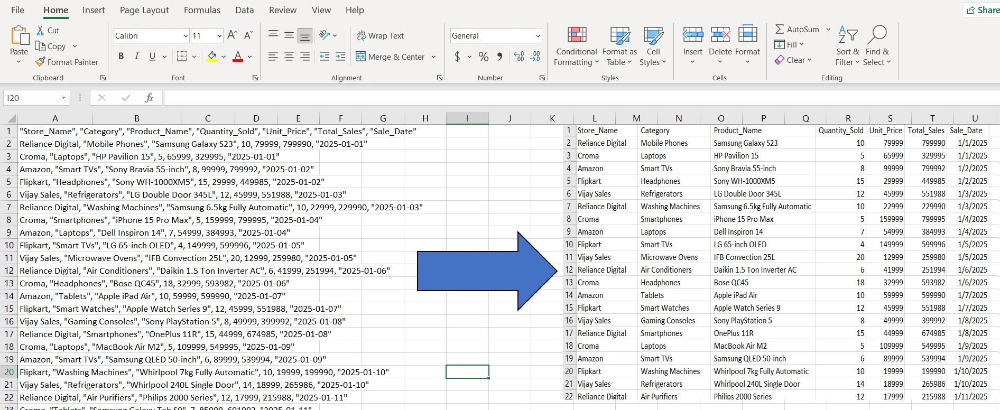Apply the red Font Color
Viewport: 1000px width, 410px height.
[x=238, y=57]
